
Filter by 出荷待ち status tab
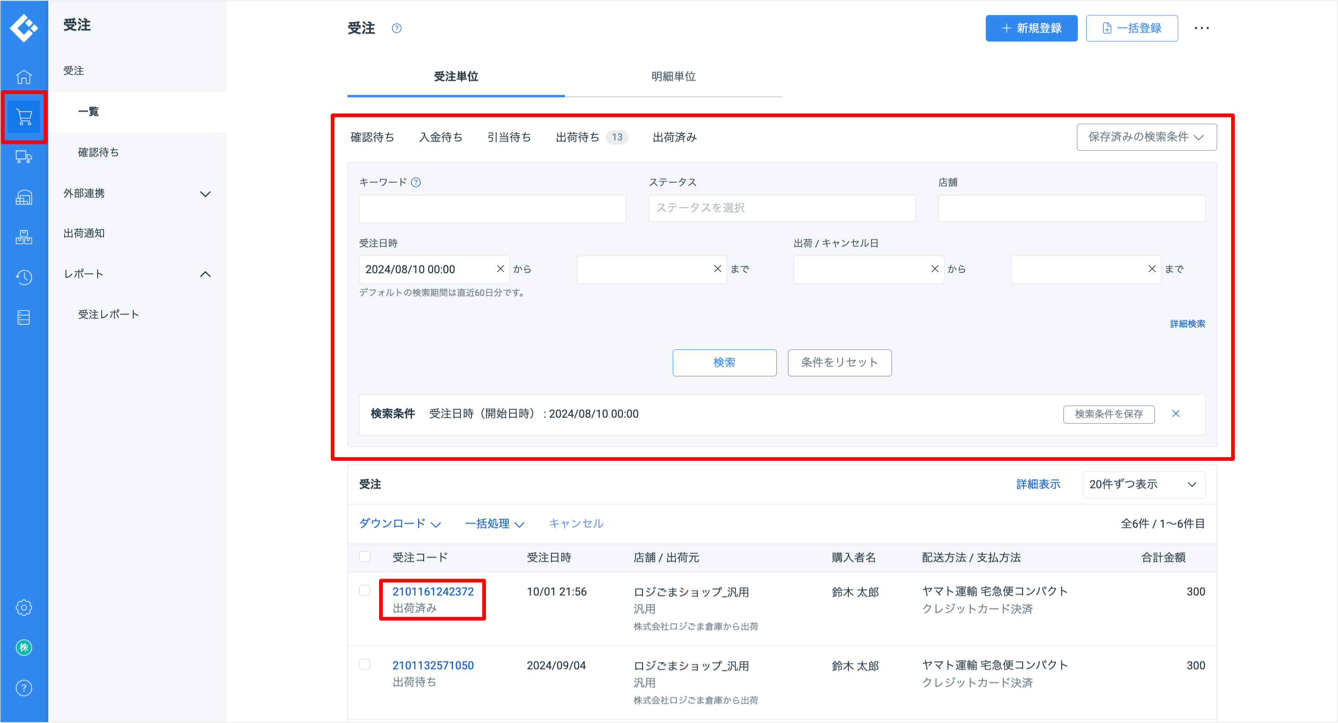[x=591, y=137]
